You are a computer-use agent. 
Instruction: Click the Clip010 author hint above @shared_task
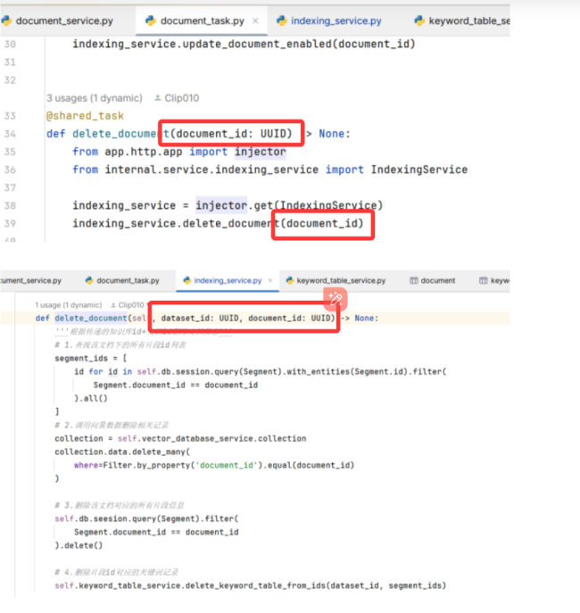[181, 98]
